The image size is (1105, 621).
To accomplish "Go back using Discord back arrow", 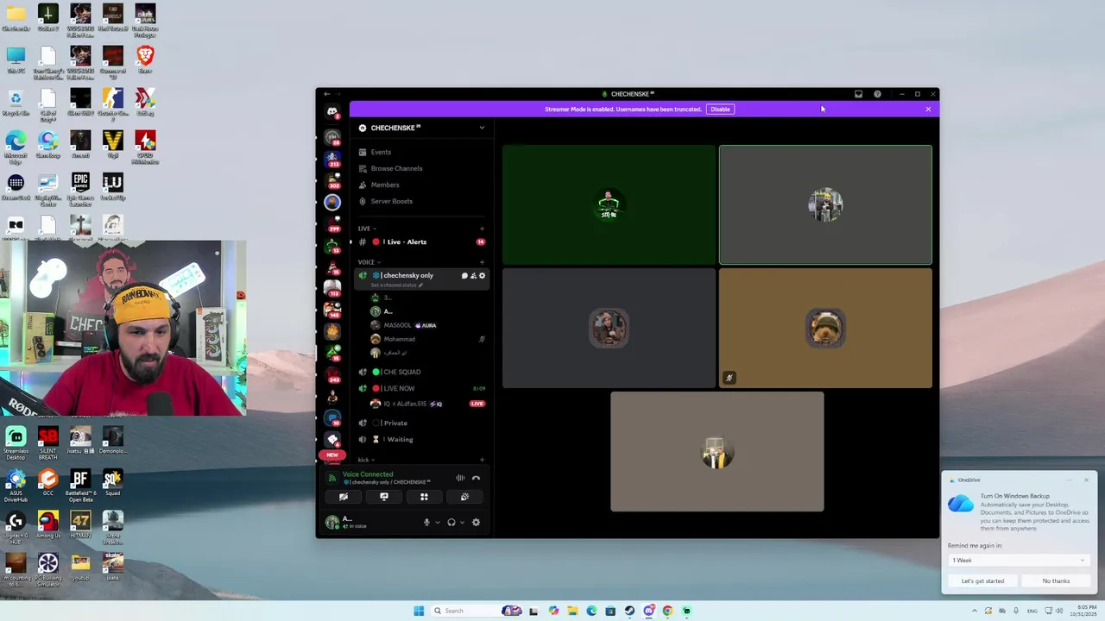I will coord(326,94).
